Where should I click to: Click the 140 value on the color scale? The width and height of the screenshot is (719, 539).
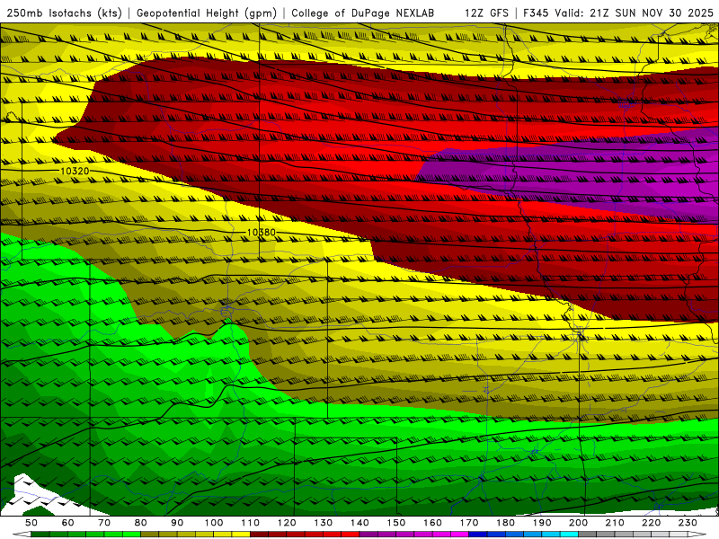359,523
